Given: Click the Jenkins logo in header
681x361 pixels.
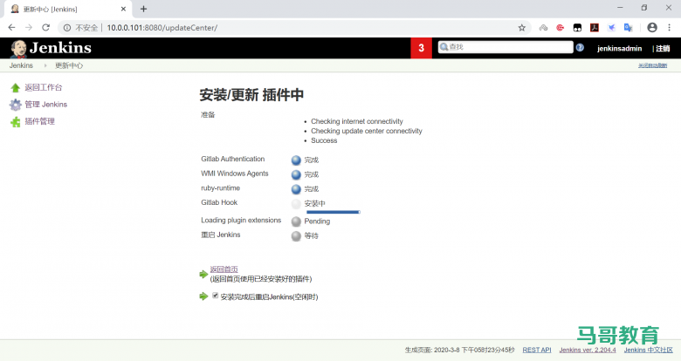Looking at the screenshot, I should click(x=51, y=48).
